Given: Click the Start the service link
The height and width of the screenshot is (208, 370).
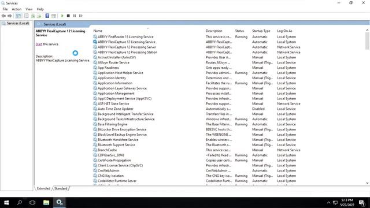Looking at the screenshot, I should 39,44.
